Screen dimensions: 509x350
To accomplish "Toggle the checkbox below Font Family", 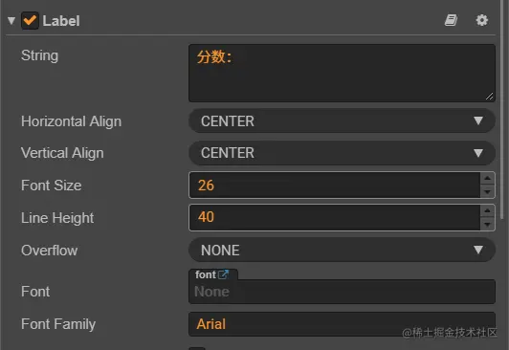I will [x=197, y=348].
